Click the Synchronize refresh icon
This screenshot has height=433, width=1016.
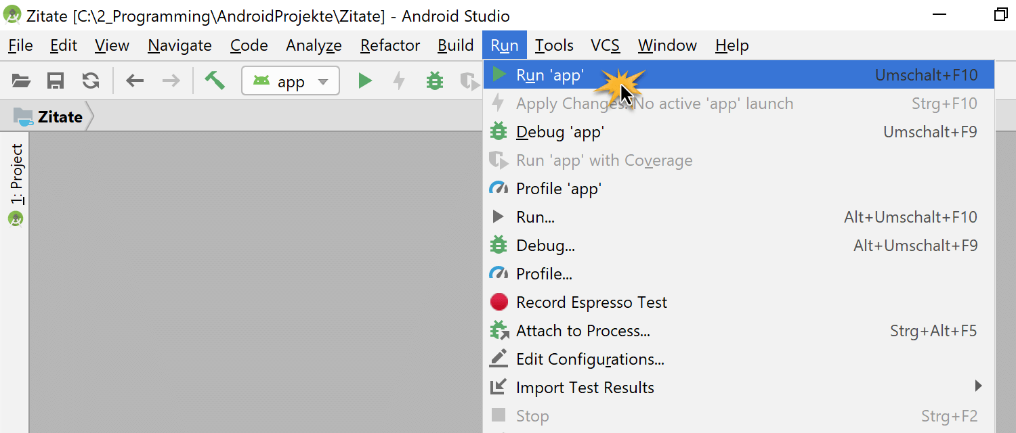tap(91, 81)
